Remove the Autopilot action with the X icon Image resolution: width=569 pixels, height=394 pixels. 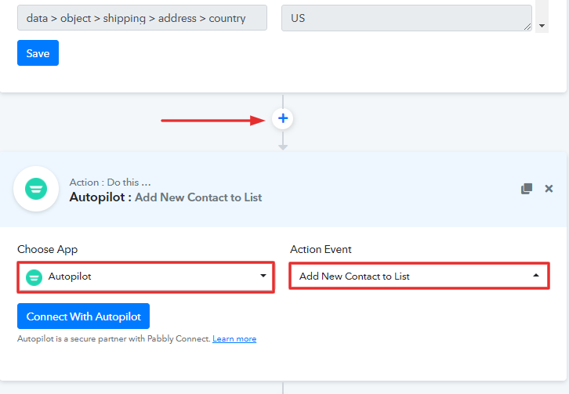point(549,189)
